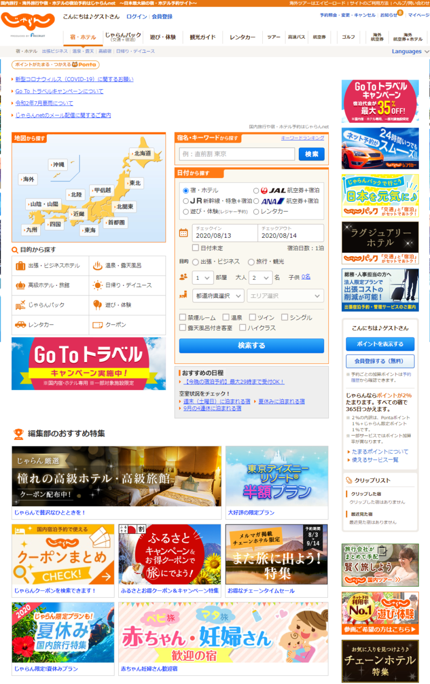Select 首都圏 region on the map
430x684 pixels.
tap(116, 222)
